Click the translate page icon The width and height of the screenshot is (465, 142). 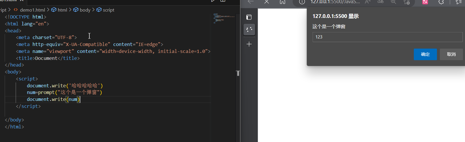[381, 2]
